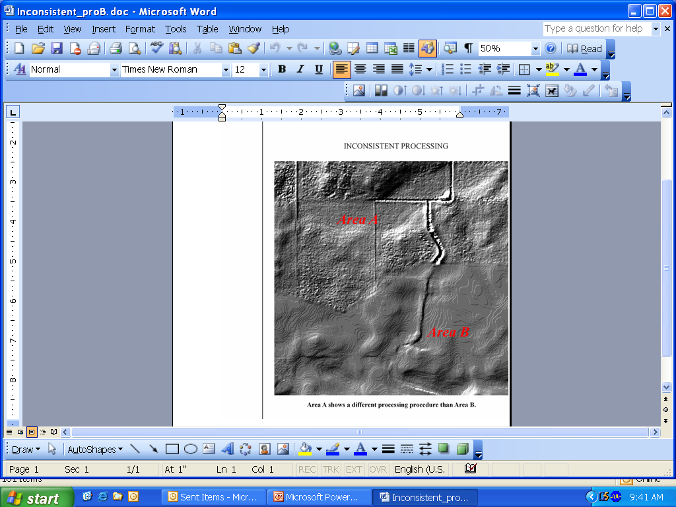This screenshot has width=676, height=507.
Task: Expand the Times New Roman font dropdown
Action: tap(226, 69)
